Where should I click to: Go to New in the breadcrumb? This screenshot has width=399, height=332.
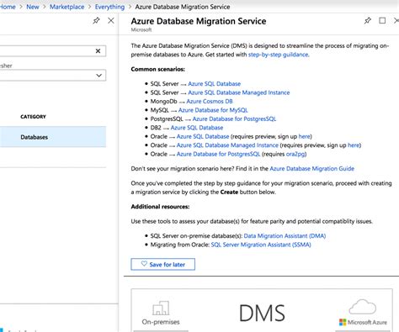pyautogui.click(x=33, y=7)
